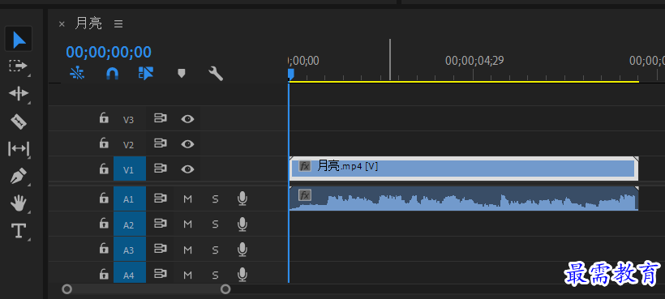Mute track A3
This screenshot has height=299, width=665.
(x=188, y=250)
